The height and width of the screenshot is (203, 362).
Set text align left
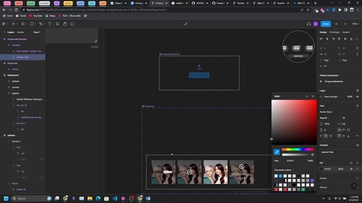(x=321, y=136)
